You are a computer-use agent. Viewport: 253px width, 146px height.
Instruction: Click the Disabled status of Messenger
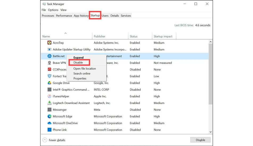pyautogui.click(x=135, y=110)
